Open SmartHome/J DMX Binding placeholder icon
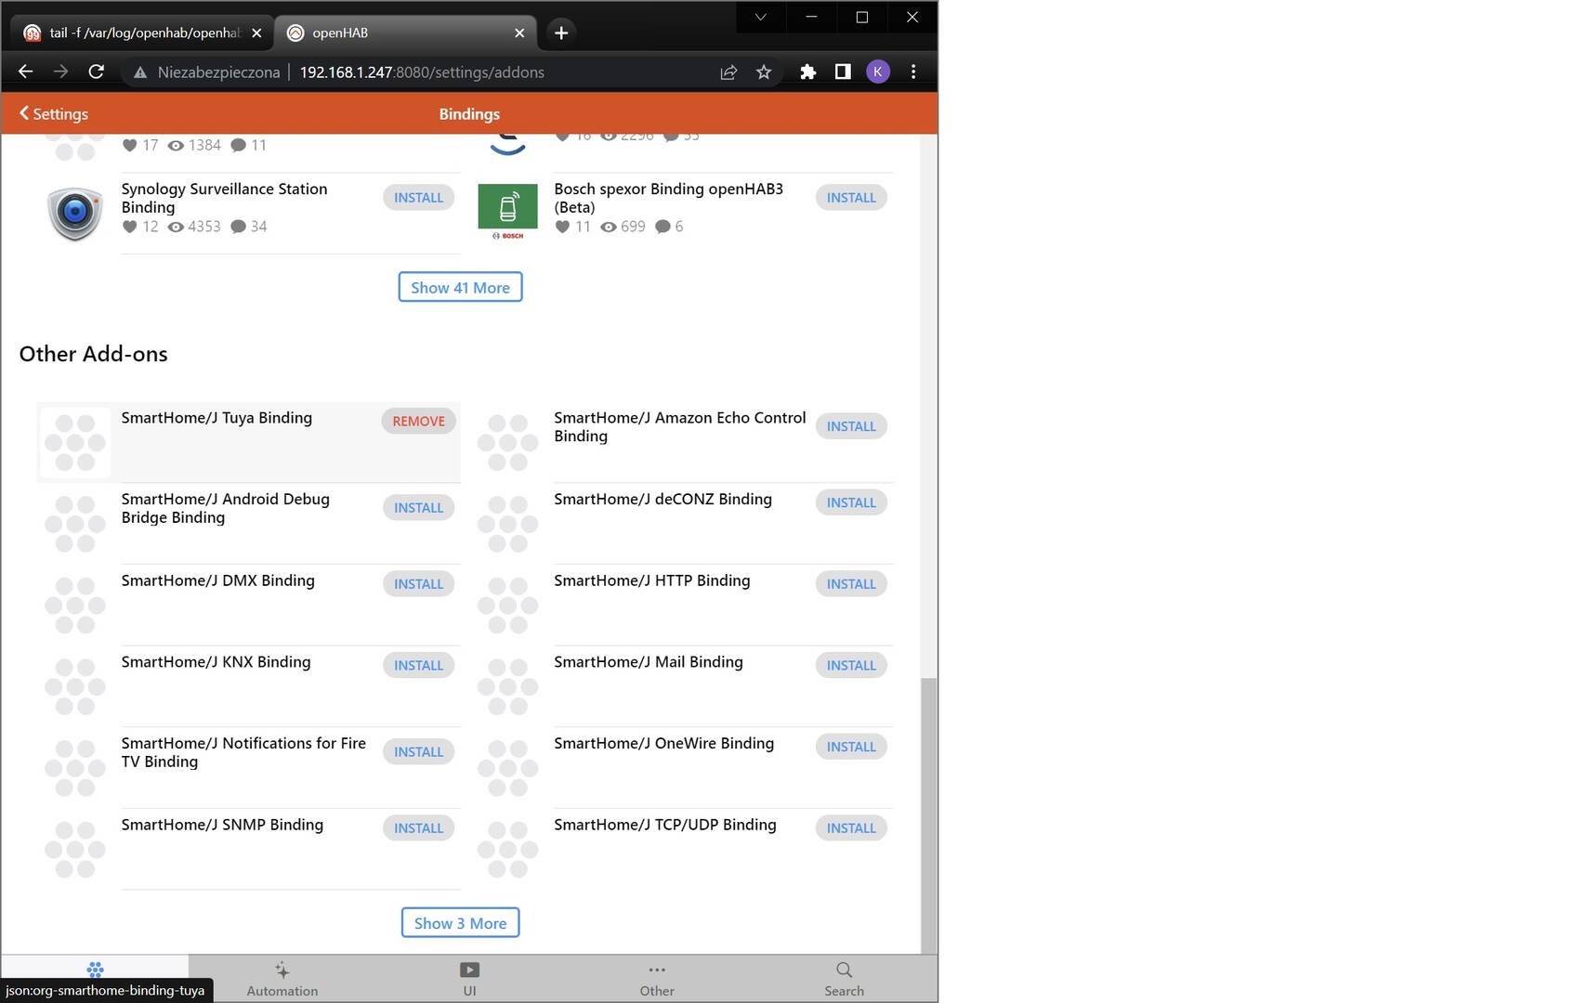The width and height of the screenshot is (1574, 1003). tap(74, 605)
